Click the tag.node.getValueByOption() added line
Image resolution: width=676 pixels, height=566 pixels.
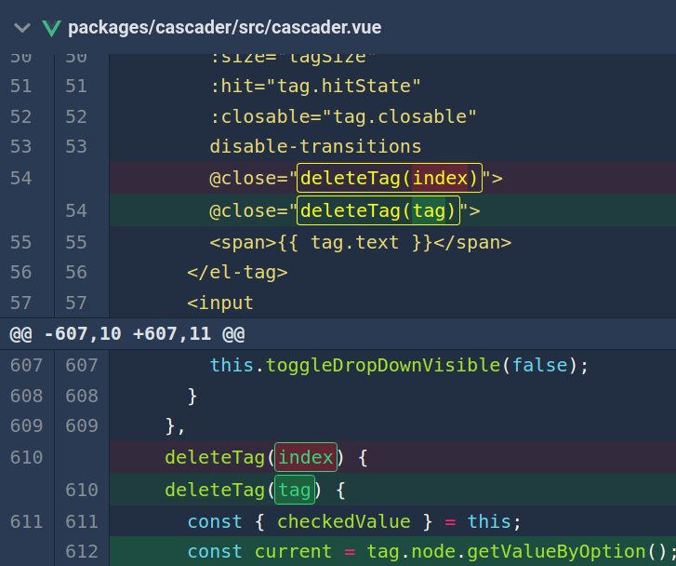[431, 551]
